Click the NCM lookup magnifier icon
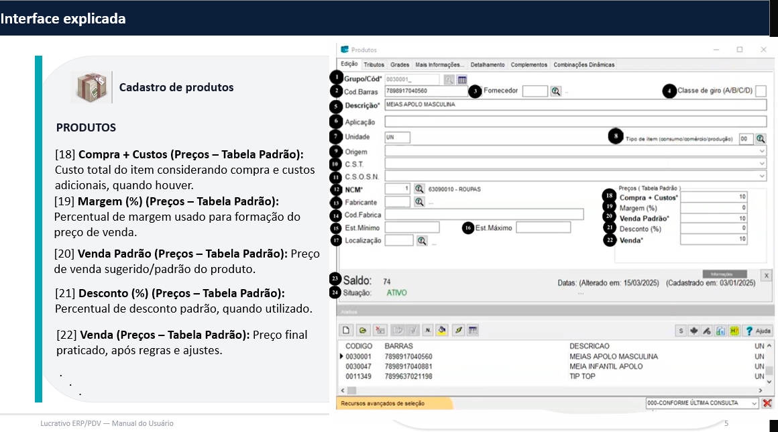The image size is (778, 432). [419, 189]
